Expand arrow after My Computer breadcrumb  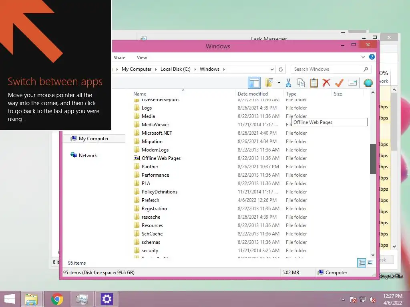tap(156, 69)
